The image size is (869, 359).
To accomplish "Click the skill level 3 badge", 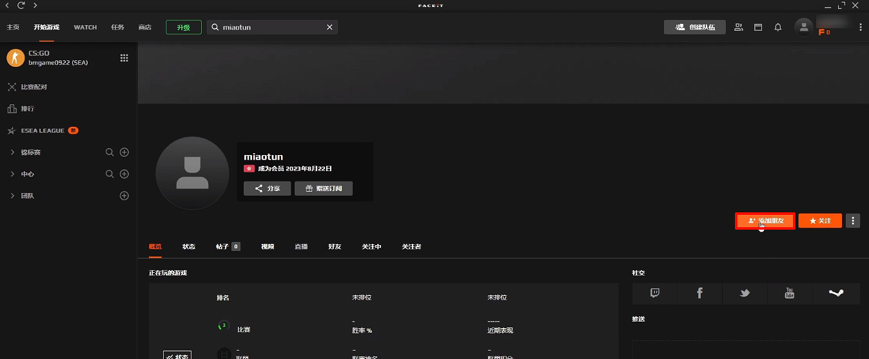I will (223, 326).
